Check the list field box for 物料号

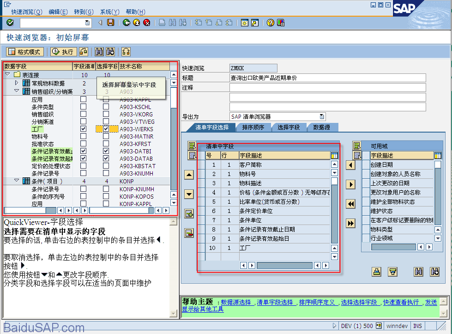point(84,136)
